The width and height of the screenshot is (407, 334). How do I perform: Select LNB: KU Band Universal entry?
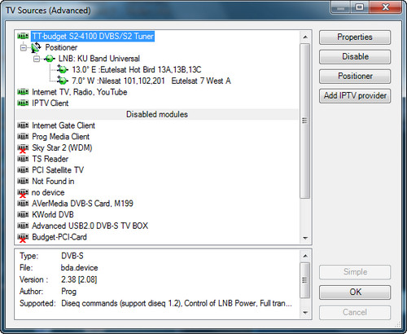[x=99, y=59]
